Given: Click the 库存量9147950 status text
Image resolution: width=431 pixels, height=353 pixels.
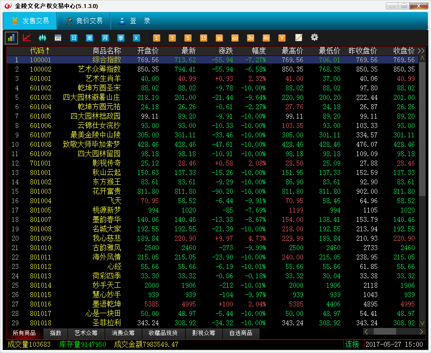Looking at the screenshot, I should (82, 344).
